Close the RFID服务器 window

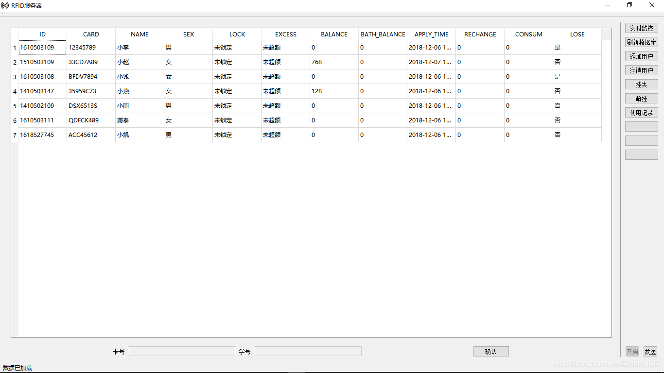pos(652,5)
